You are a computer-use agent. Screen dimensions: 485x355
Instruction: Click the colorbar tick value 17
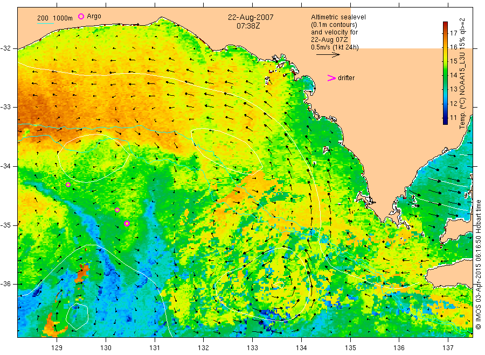[453, 33]
